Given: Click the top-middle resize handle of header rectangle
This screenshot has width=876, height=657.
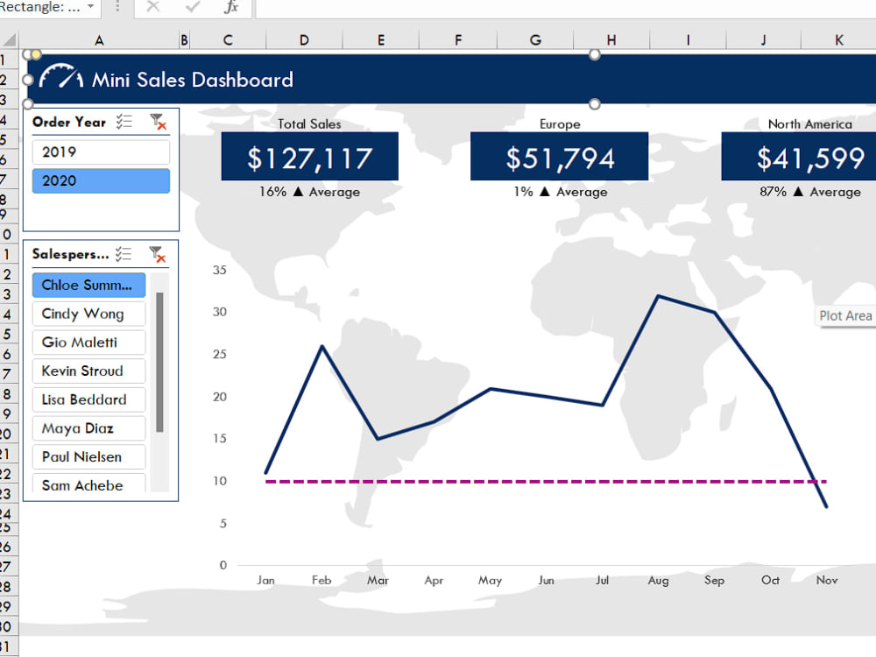Looking at the screenshot, I should 595,54.
